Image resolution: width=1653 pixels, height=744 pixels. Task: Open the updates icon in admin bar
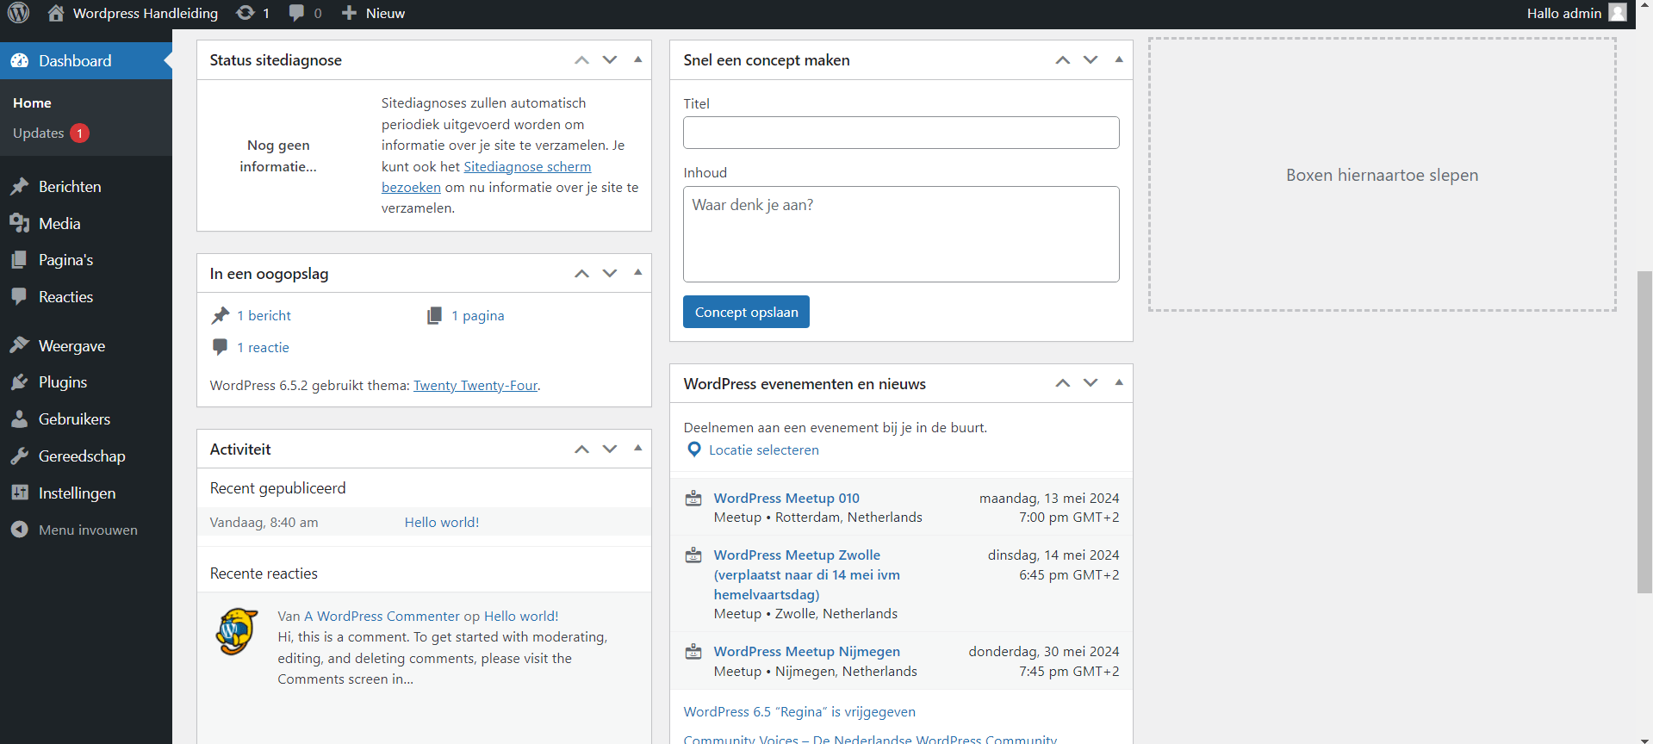pos(245,13)
